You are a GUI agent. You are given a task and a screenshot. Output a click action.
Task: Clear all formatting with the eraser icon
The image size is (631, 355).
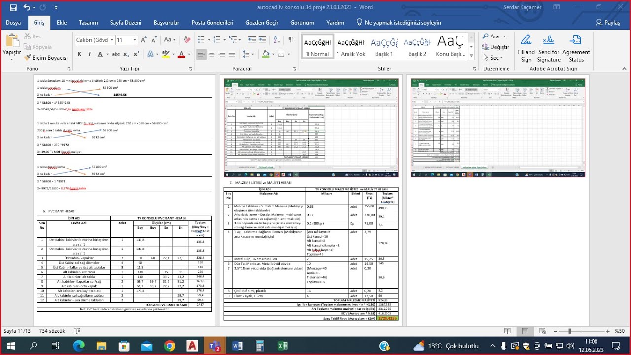[187, 40]
